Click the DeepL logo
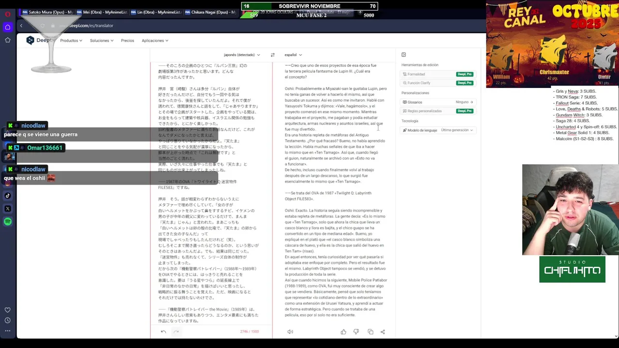 (x=38, y=41)
